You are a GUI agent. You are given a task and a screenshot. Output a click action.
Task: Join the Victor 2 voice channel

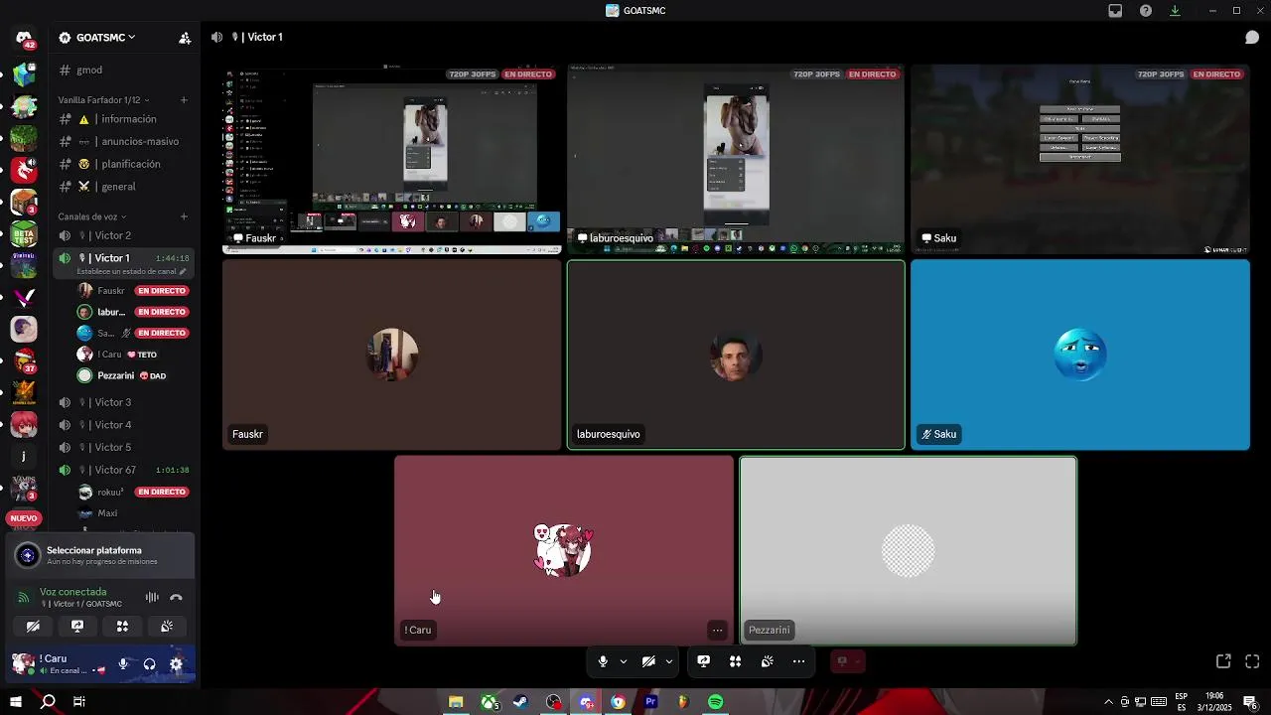pos(124,235)
